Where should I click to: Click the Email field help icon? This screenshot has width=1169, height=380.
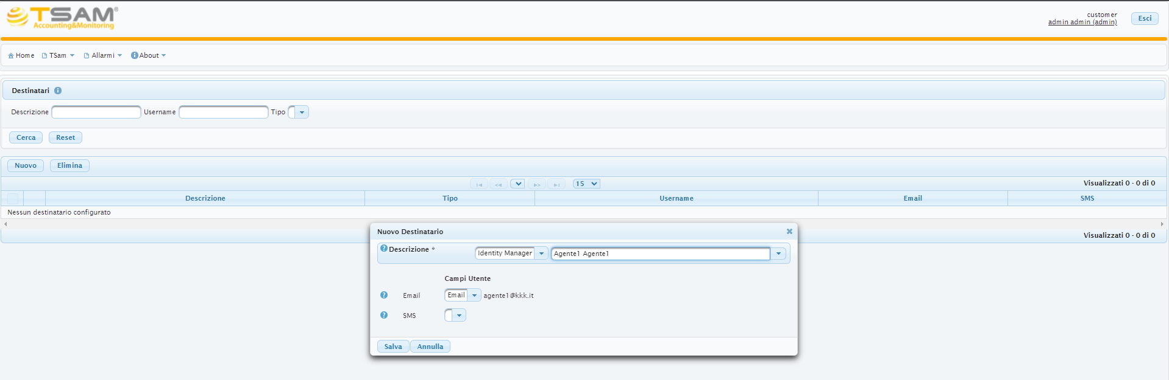(x=384, y=295)
